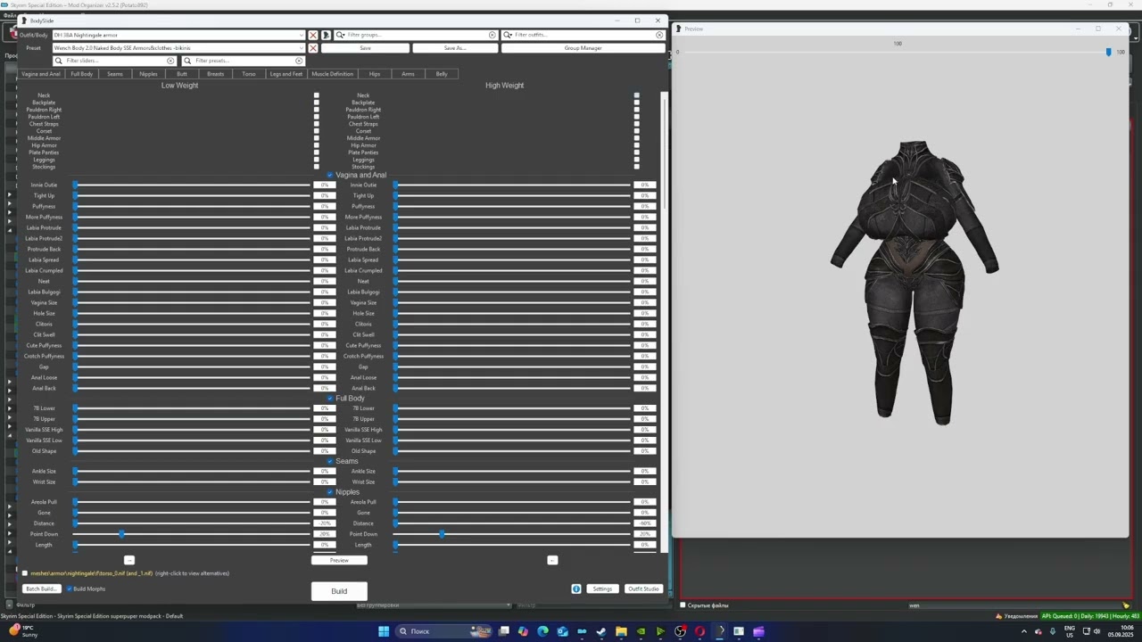Delete the preset using the red X icon

(x=313, y=48)
